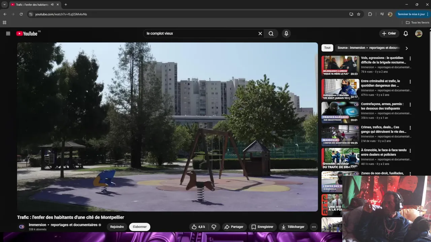The width and height of the screenshot is (431, 242).
Task: Open the notifications bell
Action: pos(406,34)
